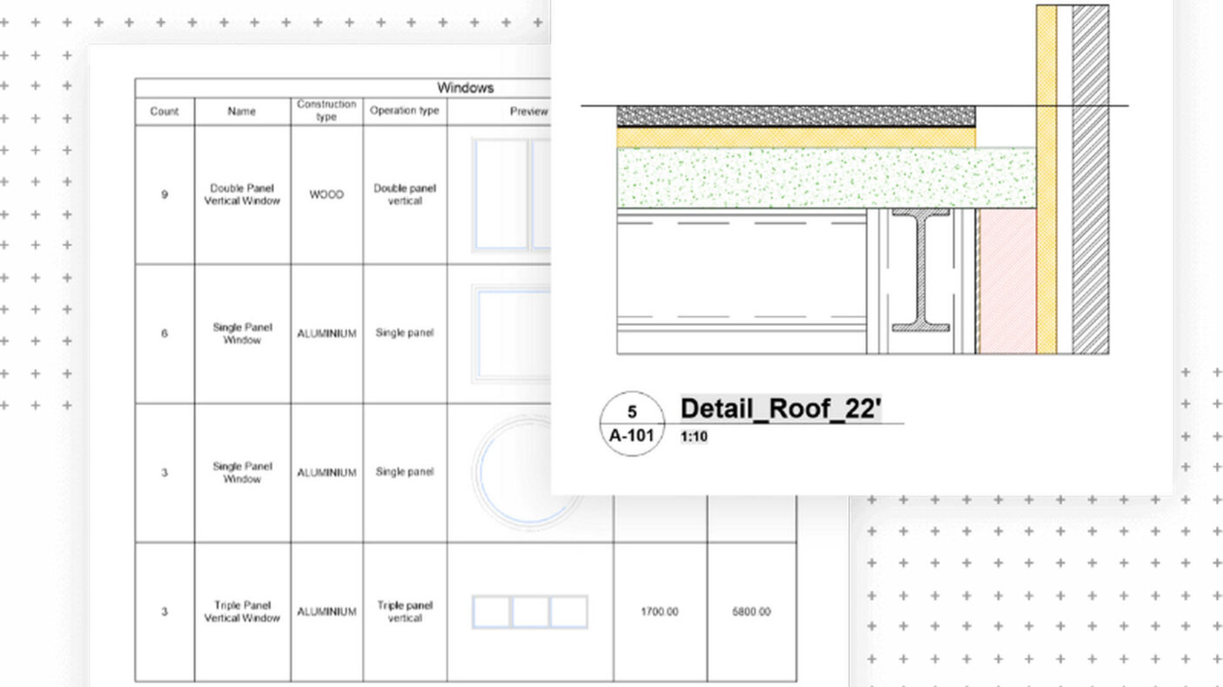Select the dark crosshatched top roof layer
The image size is (1223, 687).
[x=796, y=117]
